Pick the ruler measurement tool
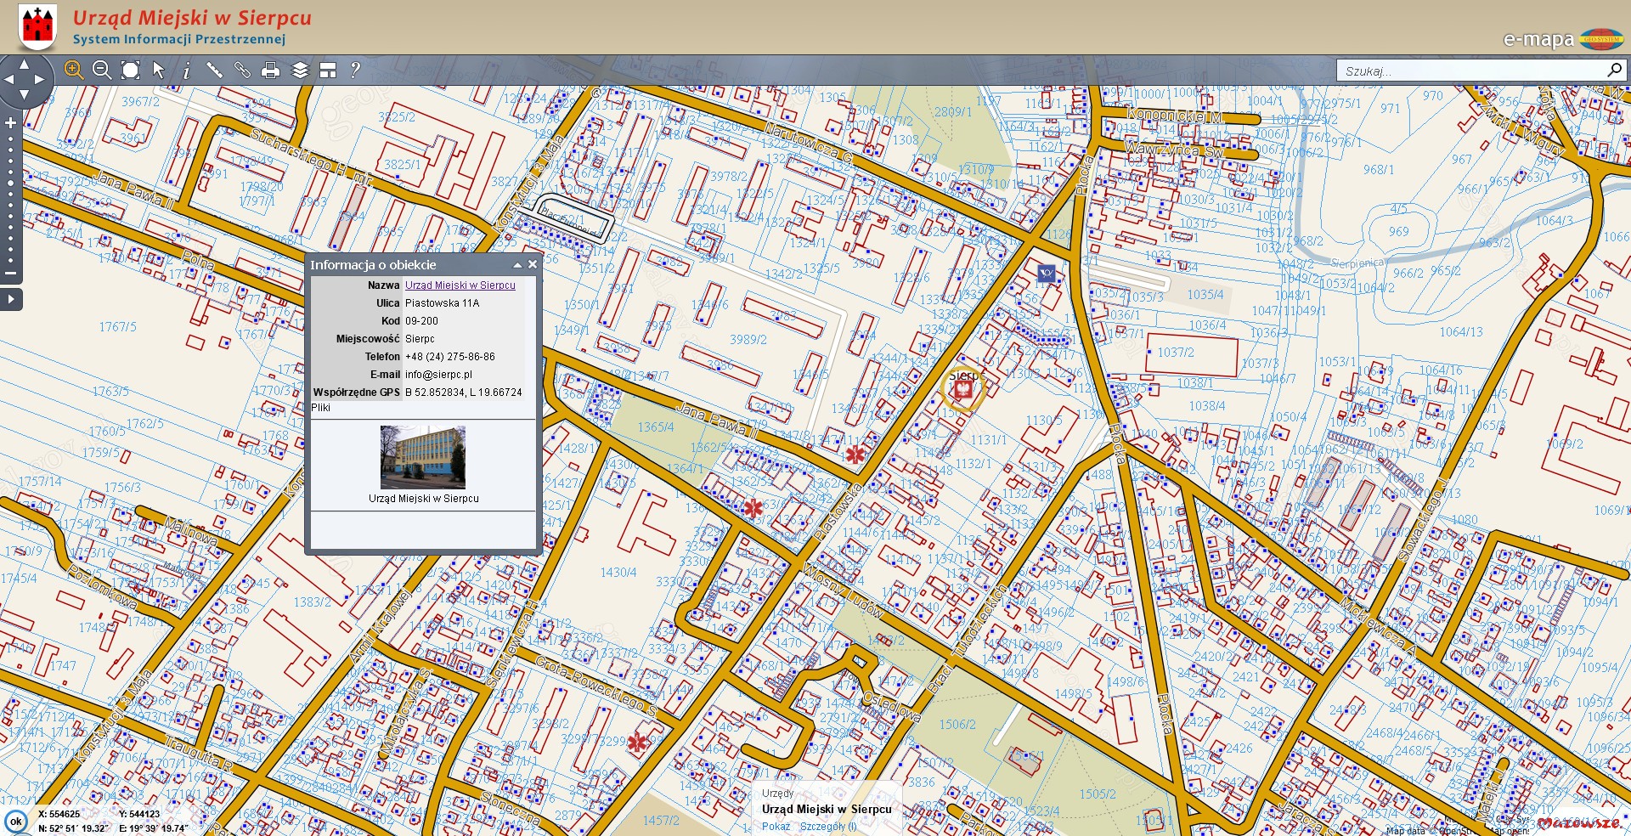This screenshot has width=1631, height=836. [214, 71]
